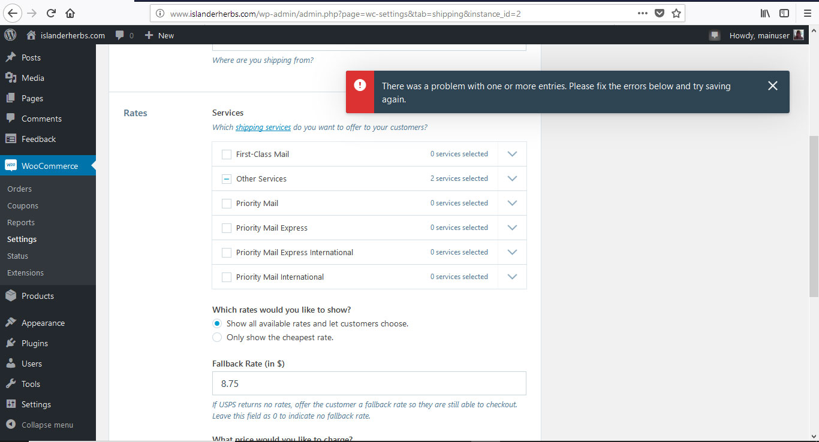Expand the Priority Mail Express list
Screen dimensions: 819x442
coord(512,228)
